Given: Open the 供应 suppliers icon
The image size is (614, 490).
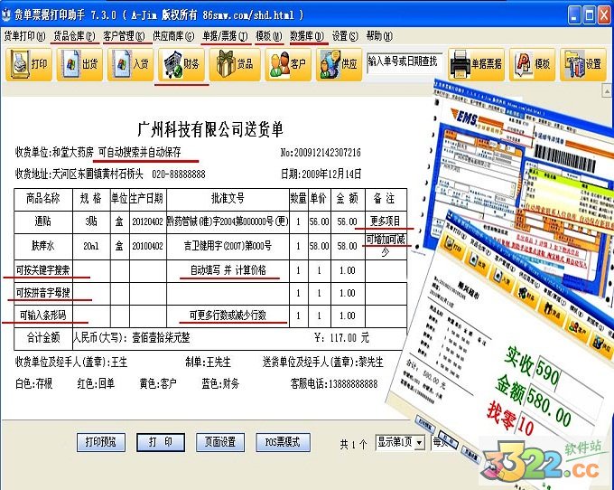Looking at the screenshot, I should coord(340,64).
